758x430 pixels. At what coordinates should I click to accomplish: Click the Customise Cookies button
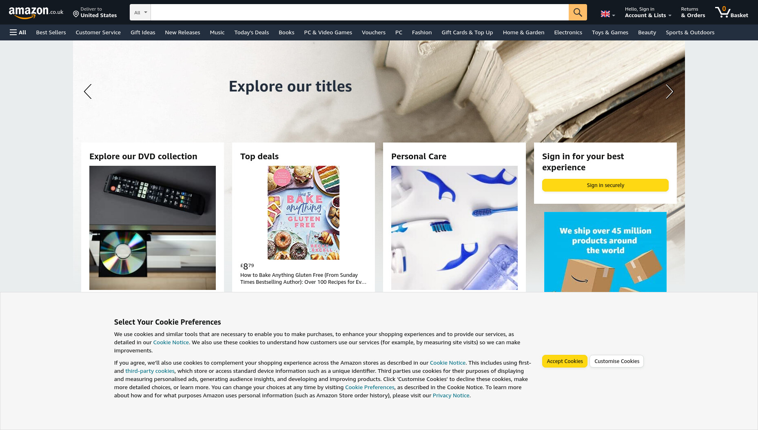617,361
